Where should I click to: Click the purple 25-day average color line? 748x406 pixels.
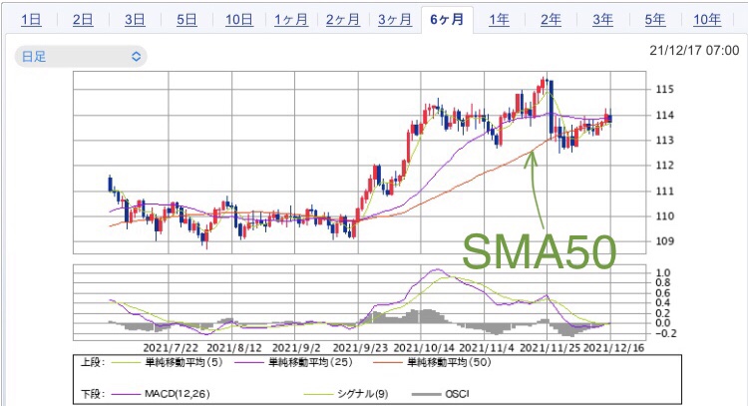pyautogui.click(x=249, y=363)
